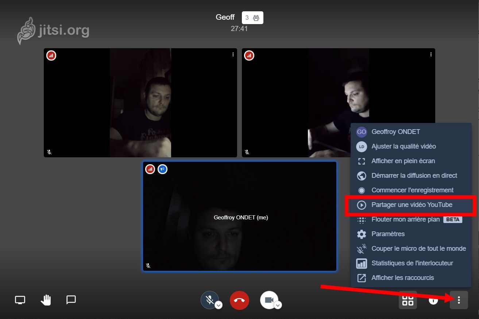Toggle the camera button
The height and width of the screenshot is (319, 479).
coord(269,300)
